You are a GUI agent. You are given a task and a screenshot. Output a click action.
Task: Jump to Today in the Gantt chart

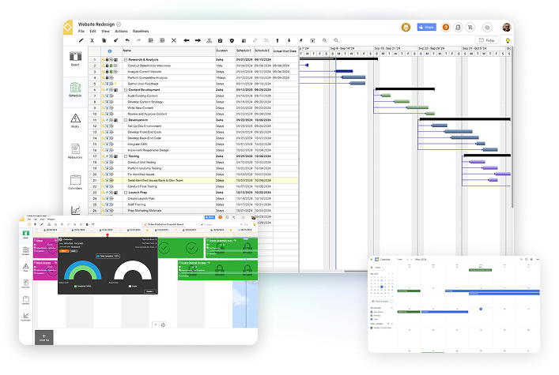point(487,40)
